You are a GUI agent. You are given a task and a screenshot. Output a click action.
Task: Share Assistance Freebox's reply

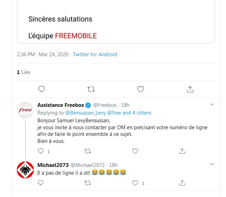pos(182,151)
